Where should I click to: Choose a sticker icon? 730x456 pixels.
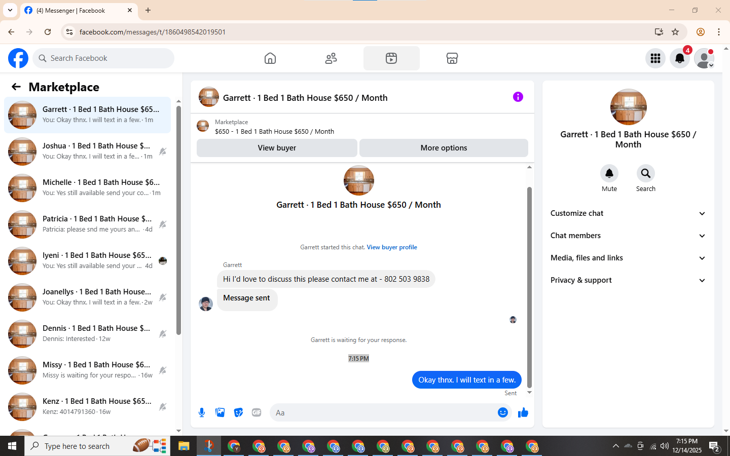pyautogui.click(x=238, y=412)
